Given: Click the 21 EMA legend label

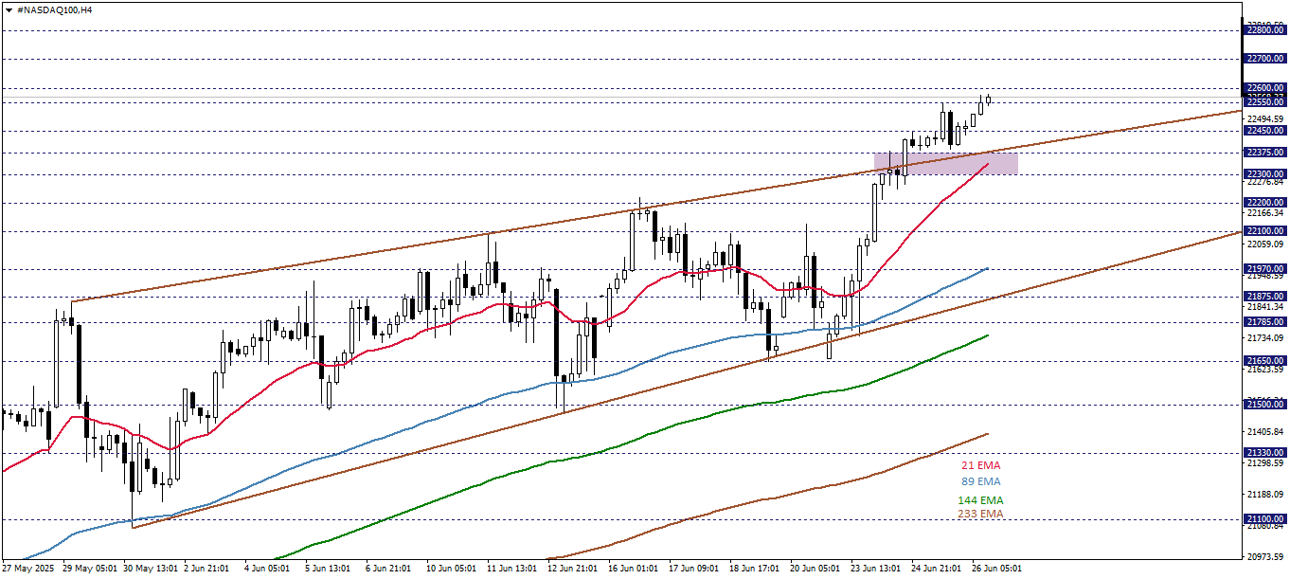Looking at the screenshot, I should point(980,465).
